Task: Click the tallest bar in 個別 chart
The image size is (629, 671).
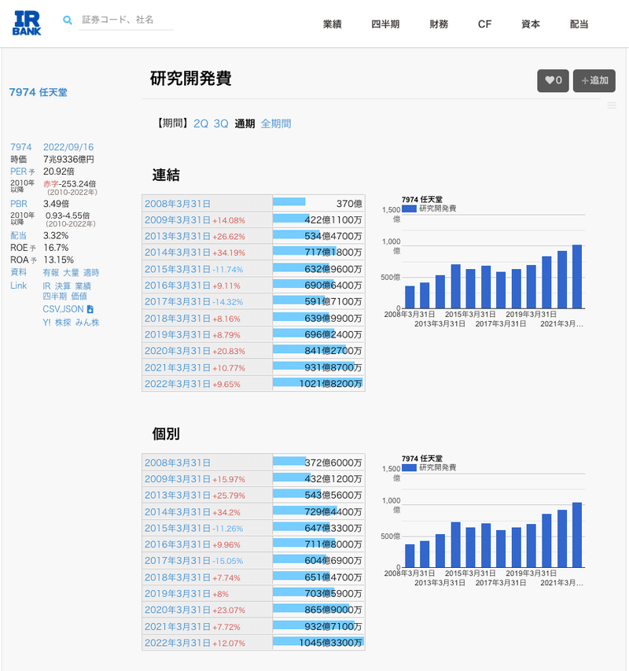Action: tap(577, 535)
